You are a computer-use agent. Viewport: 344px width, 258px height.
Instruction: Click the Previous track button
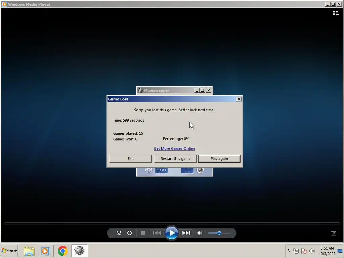point(157,233)
